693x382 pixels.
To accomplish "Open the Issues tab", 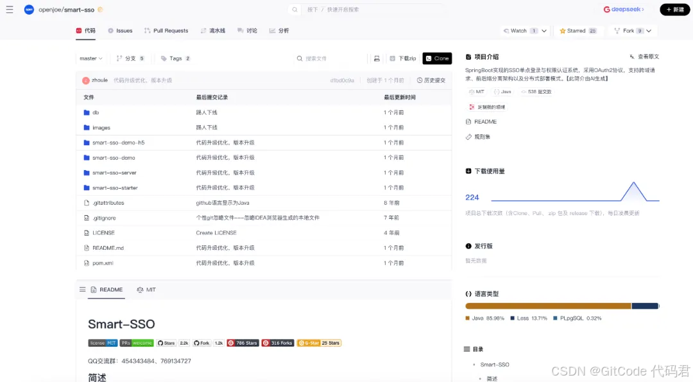I will 120,31.
